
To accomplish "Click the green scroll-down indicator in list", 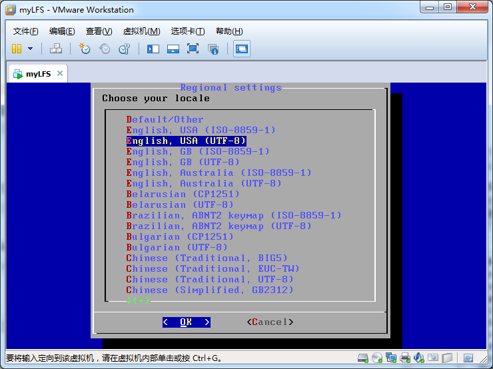I will (138, 301).
